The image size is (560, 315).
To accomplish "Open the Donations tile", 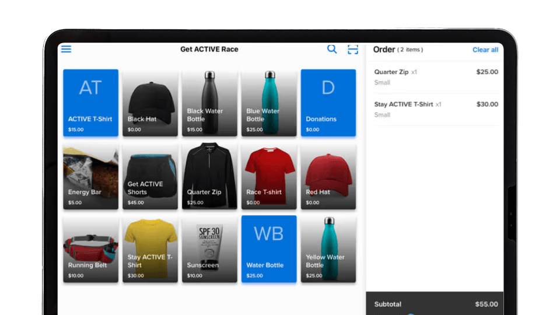I will (x=328, y=103).
